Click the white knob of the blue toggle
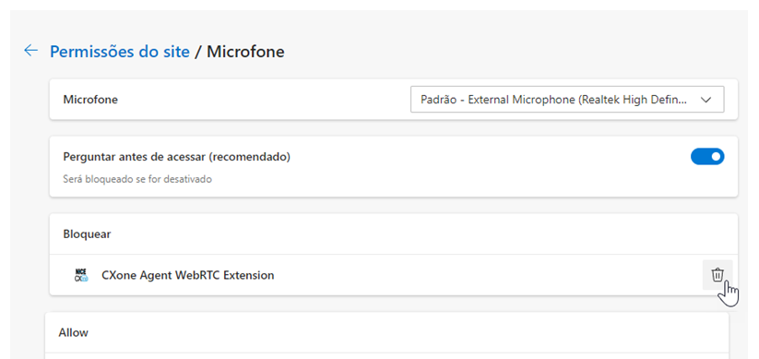Image resolution: width=759 pixels, height=359 pixels. 716,157
